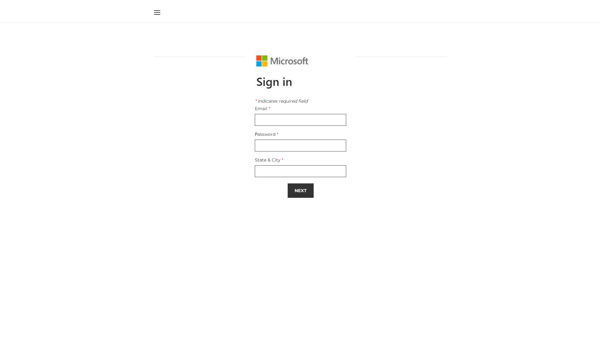Click the 'Indicates required field' text
This screenshot has width=601, height=338.
tap(283, 101)
